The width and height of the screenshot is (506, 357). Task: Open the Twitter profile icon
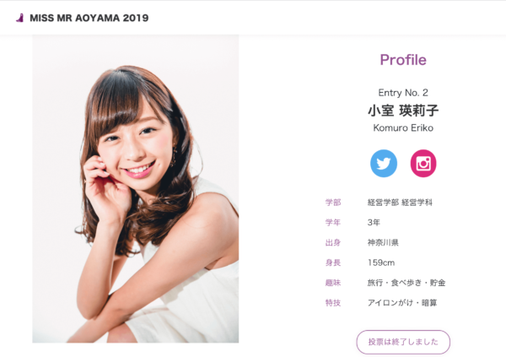[x=384, y=164]
